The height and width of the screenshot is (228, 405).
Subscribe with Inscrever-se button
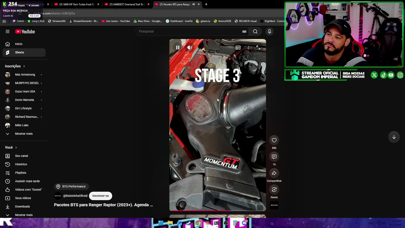(101, 196)
